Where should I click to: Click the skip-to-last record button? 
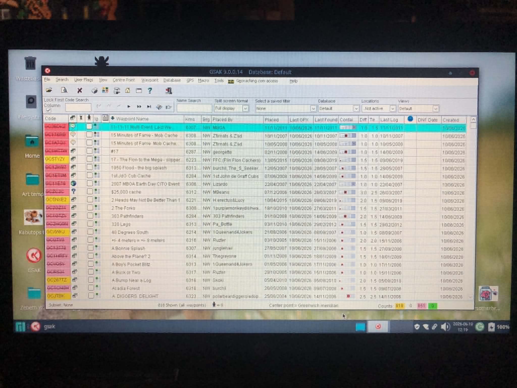point(149,107)
